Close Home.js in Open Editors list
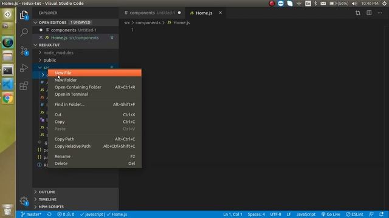 point(41,38)
